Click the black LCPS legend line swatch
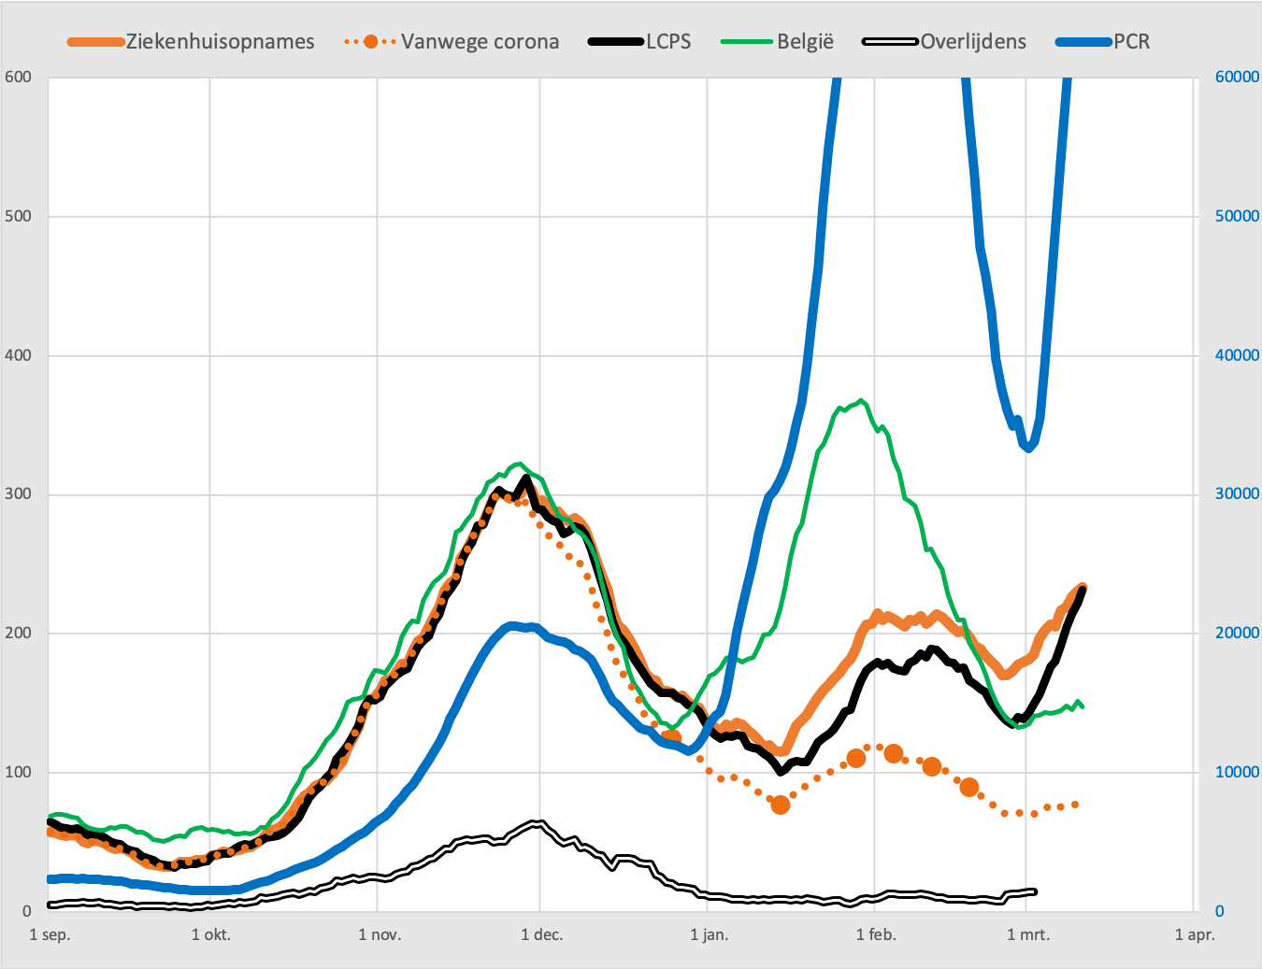The width and height of the screenshot is (1262, 969). [x=617, y=42]
